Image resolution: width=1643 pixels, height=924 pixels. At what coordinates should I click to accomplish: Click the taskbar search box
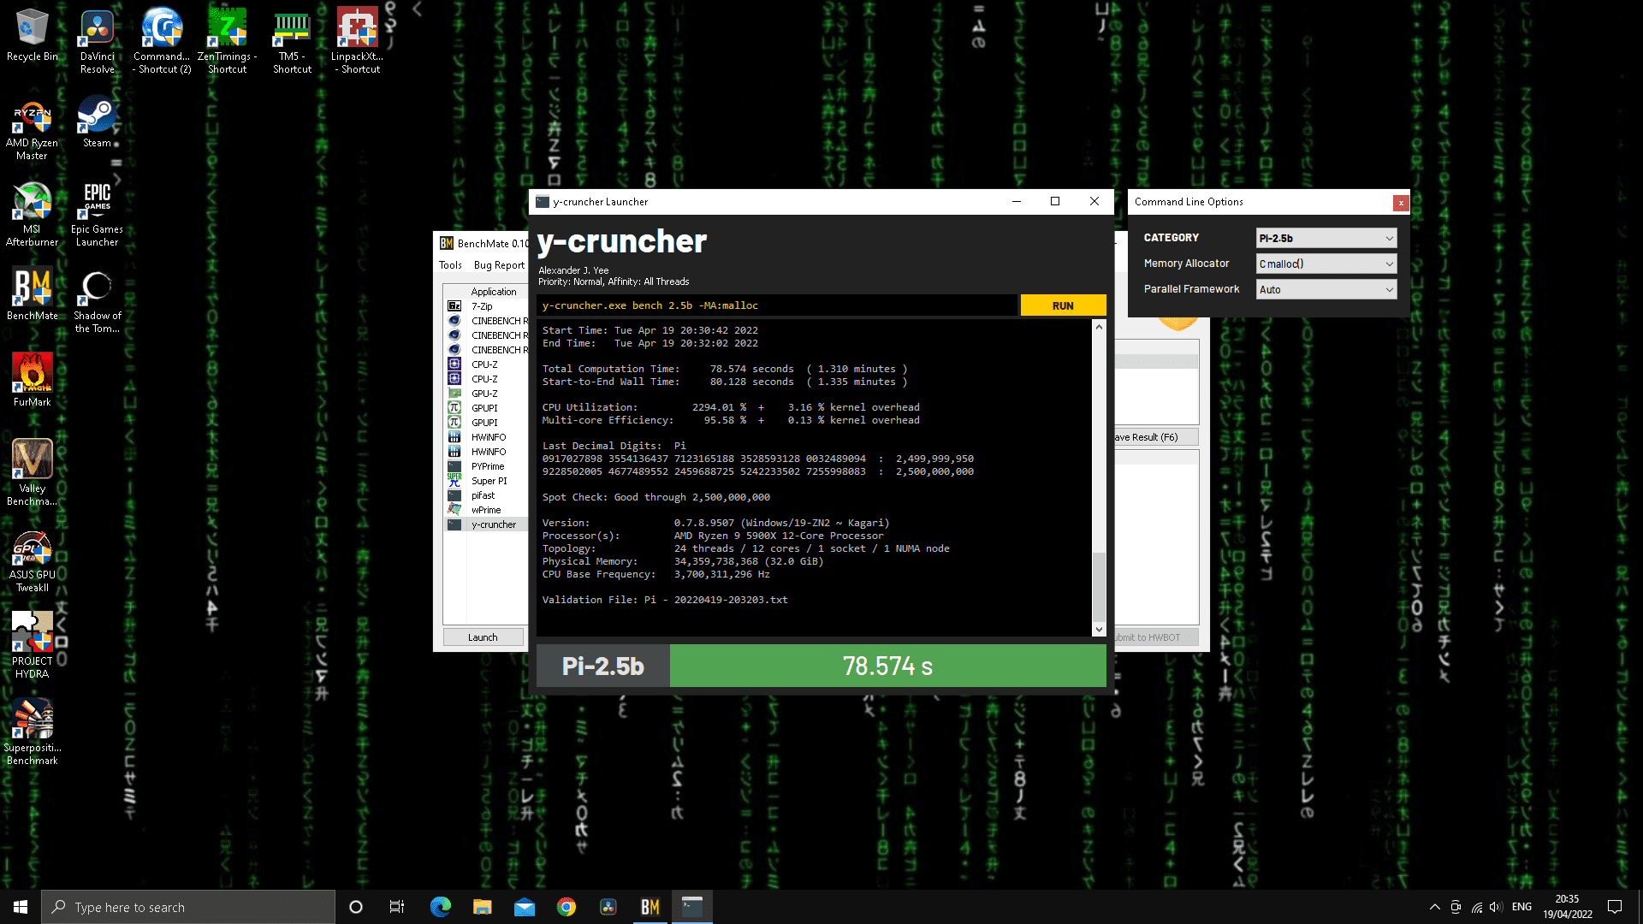(x=188, y=907)
